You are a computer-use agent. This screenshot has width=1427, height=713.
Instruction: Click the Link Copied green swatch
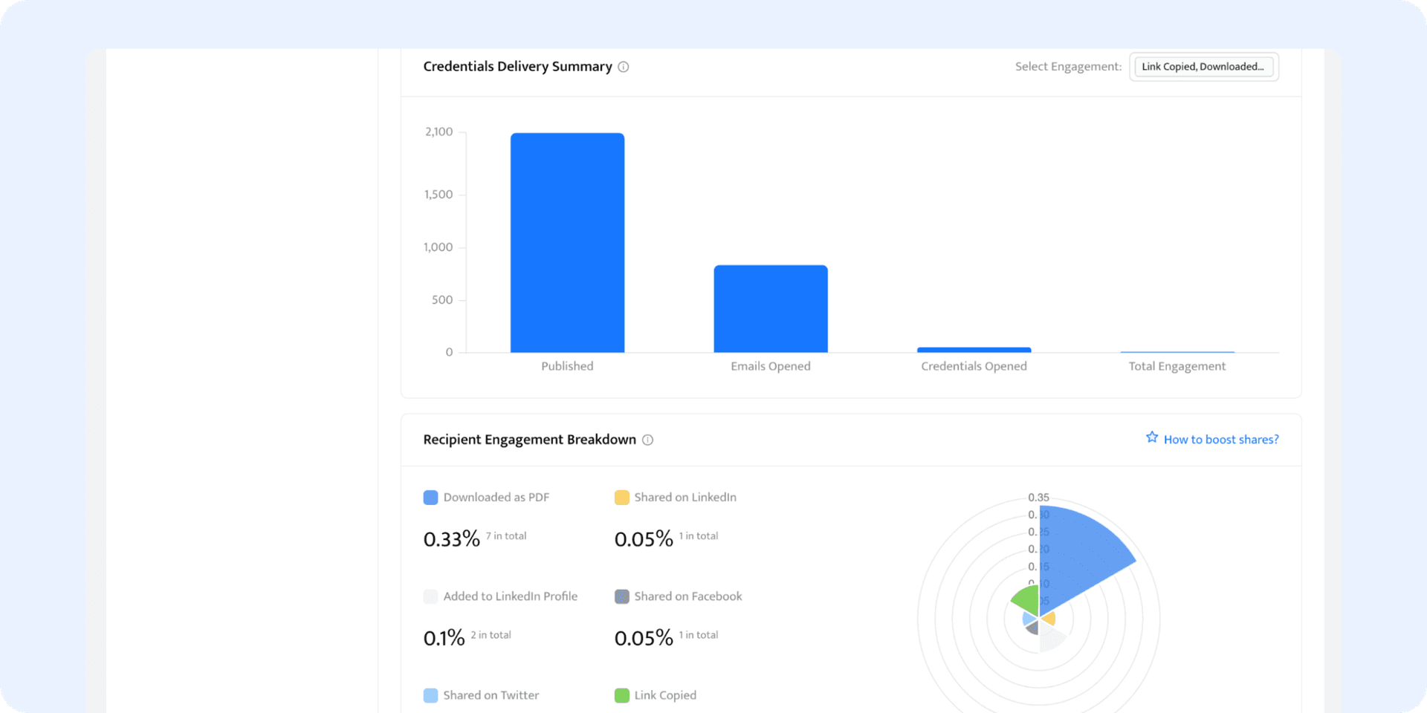(621, 695)
